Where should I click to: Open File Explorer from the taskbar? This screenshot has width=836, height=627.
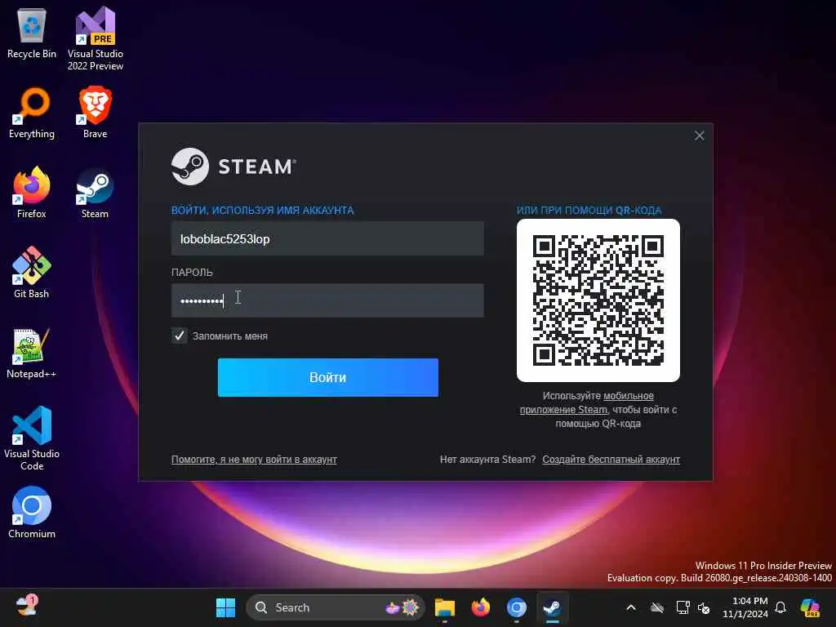tap(444, 607)
